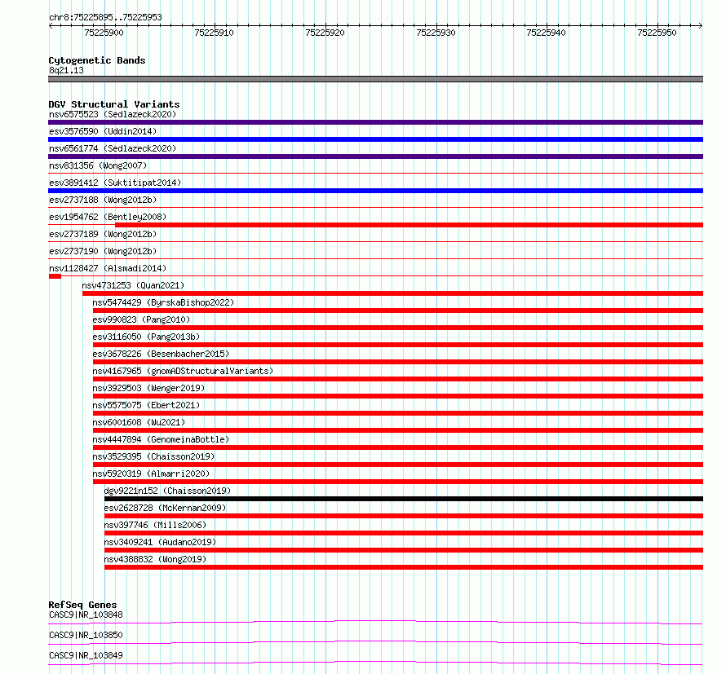Open esv3891412 (Suktitipat2014) variant entry
The height and width of the screenshot is (674, 726).
point(115,183)
